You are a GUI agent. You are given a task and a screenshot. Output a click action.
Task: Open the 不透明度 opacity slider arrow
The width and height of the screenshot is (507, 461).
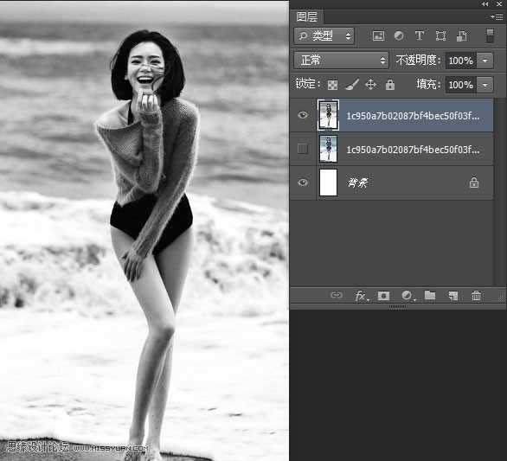click(485, 61)
